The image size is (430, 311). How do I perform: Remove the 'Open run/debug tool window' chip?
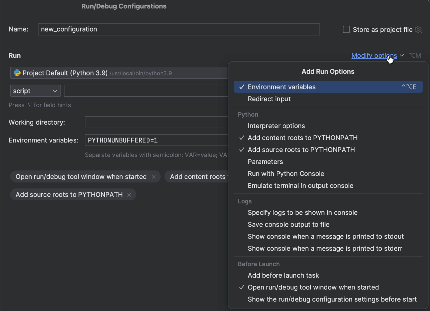154,177
